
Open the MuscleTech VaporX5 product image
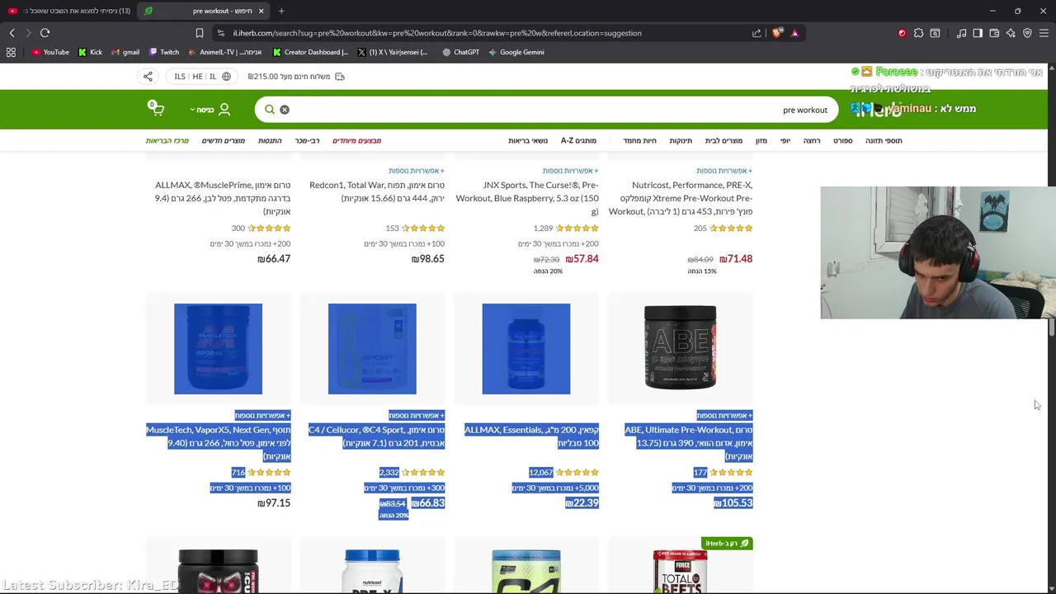click(x=218, y=348)
